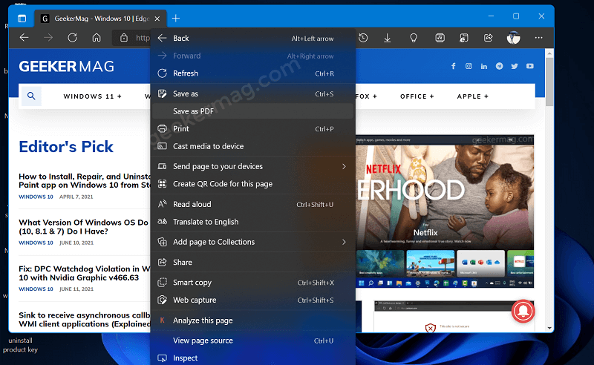Open GeekerMag Twitter icon
Image resolution: width=594 pixels, height=365 pixels.
tap(515, 66)
